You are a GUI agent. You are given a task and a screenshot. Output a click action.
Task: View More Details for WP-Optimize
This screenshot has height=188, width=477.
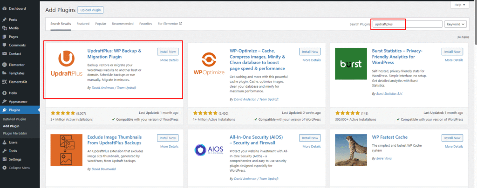point(312,60)
